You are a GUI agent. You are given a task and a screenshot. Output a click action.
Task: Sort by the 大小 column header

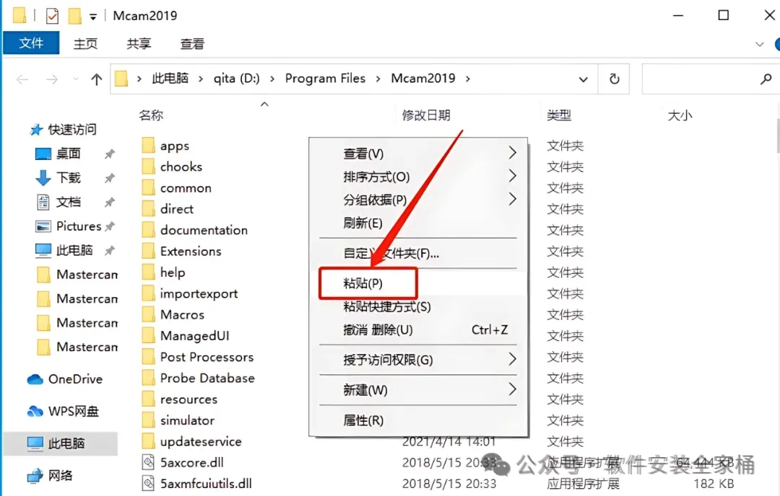click(x=680, y=115)
